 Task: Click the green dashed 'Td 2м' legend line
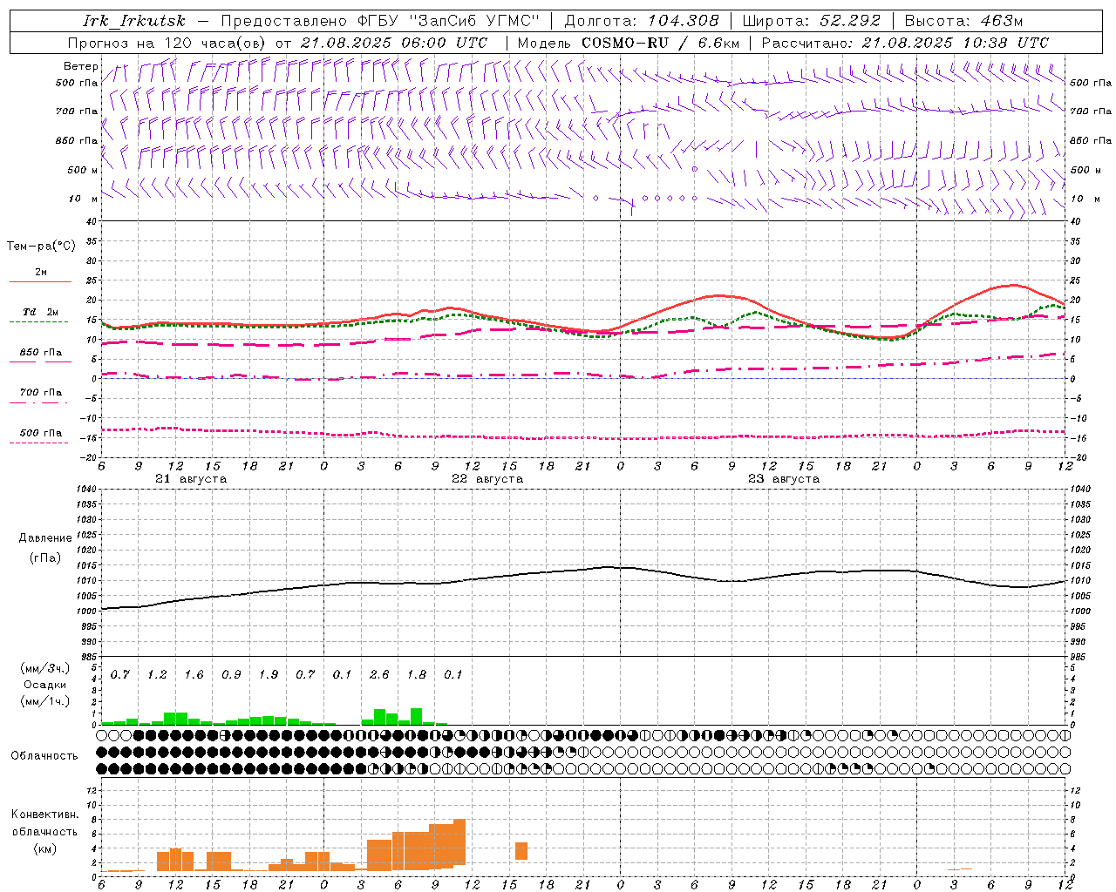pos(38,321)
